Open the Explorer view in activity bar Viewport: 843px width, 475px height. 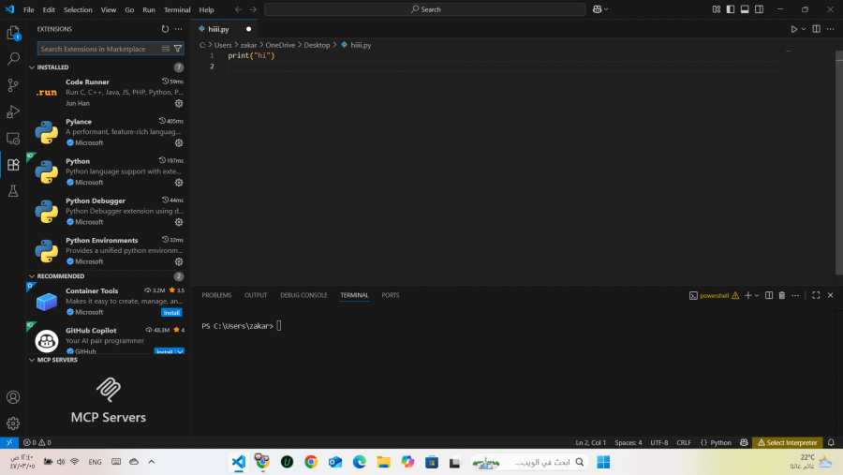point(13,33)
